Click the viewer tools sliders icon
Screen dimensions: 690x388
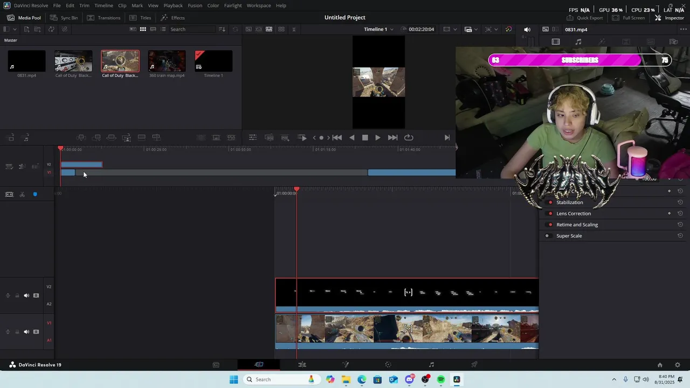pos(252,137)
